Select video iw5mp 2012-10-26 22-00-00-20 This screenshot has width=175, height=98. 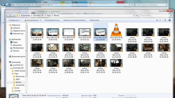click(x=69, y=66)
